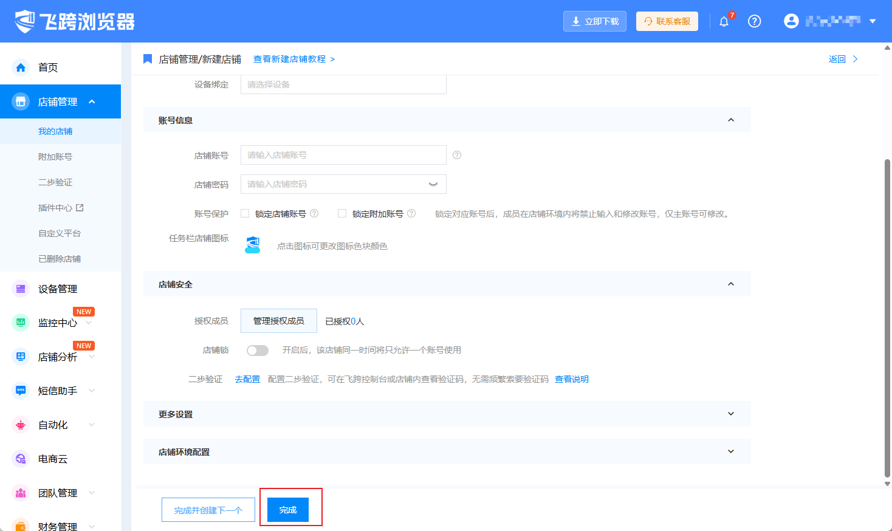
Task: Click the store account input field
Action: 343,155
